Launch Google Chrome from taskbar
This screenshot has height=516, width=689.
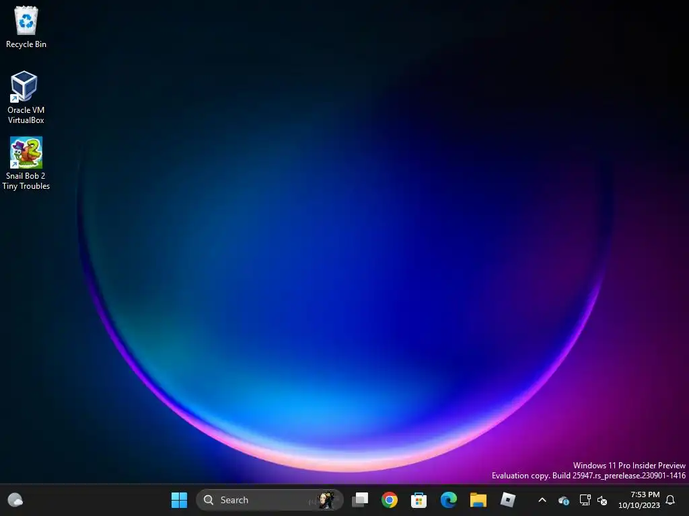[x=390, y=500]
